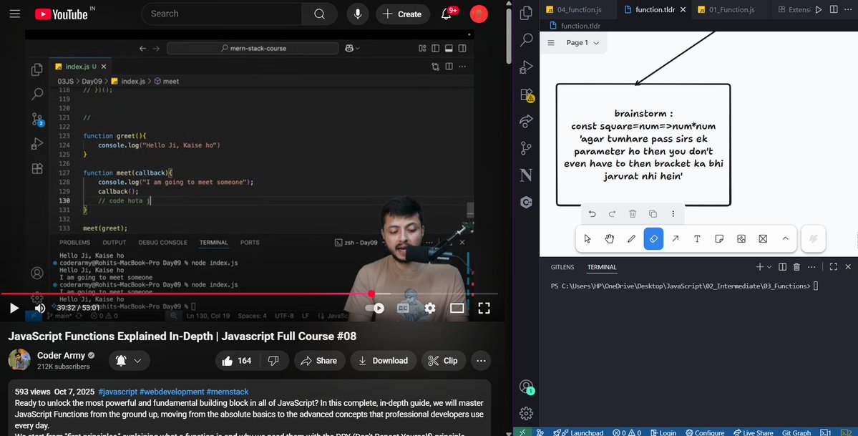The image size is (858, 436).
Task: Select the tldraw Media image tool
Action: pos(741,239)
